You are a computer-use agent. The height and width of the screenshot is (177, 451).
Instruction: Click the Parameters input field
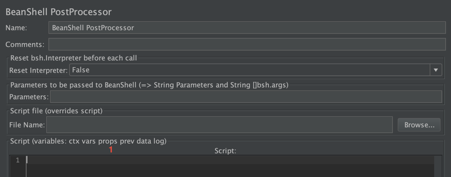click(x=246, y=97)
